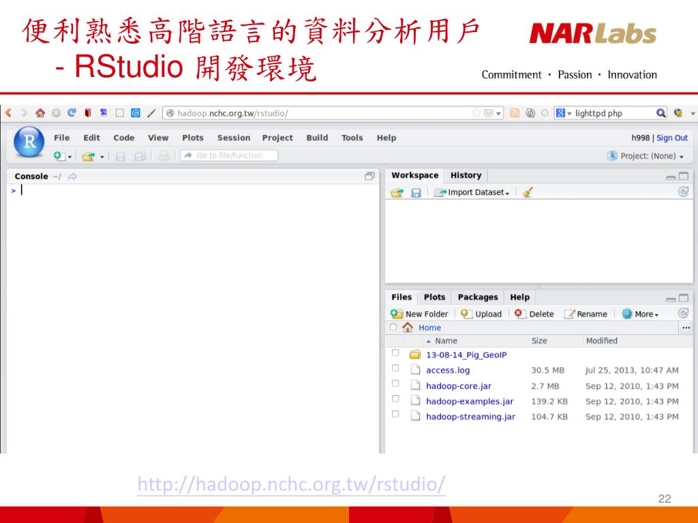Switch to the Packages tab
The width and height of the screenshot is (698, 523).
(478, 297)
